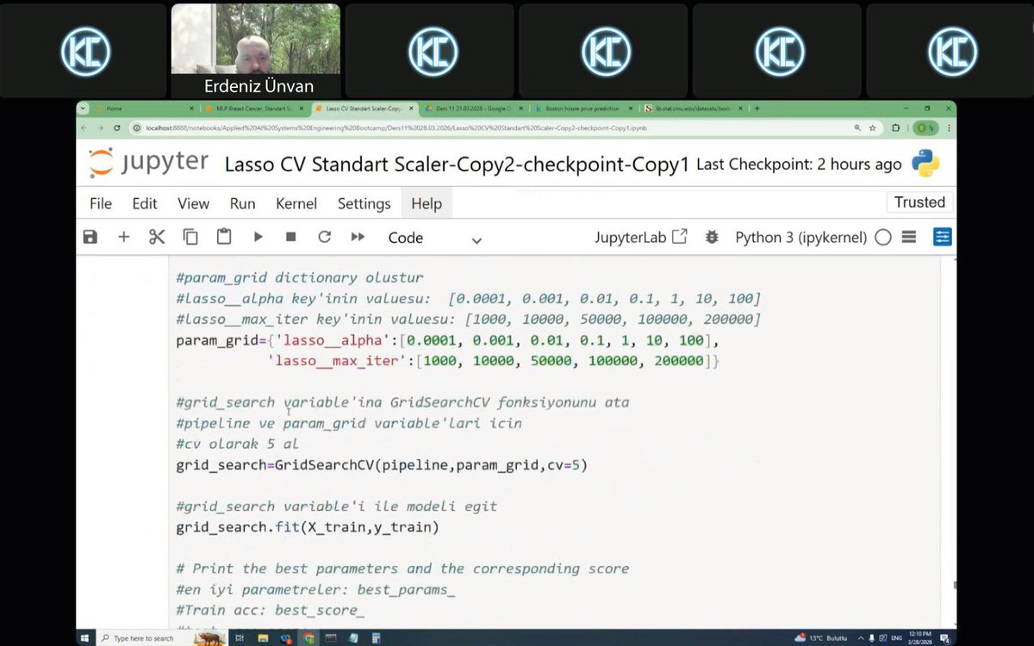Open the notebook in JupyterLab
The width and height of the screenshot is (1034, 646).
pos(641,237)
